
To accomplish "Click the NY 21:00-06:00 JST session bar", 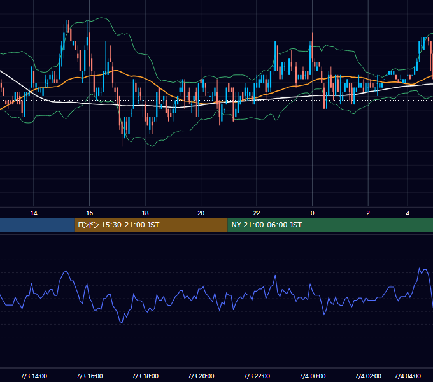I will point(330,225).
